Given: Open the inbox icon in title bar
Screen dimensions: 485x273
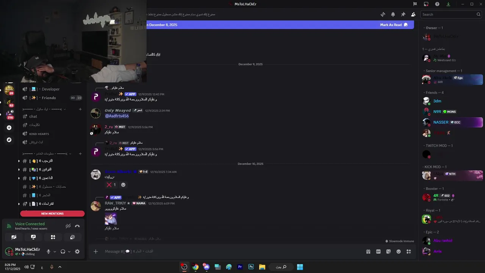Looking at the screenshot, I should click(x=426, y=4).
